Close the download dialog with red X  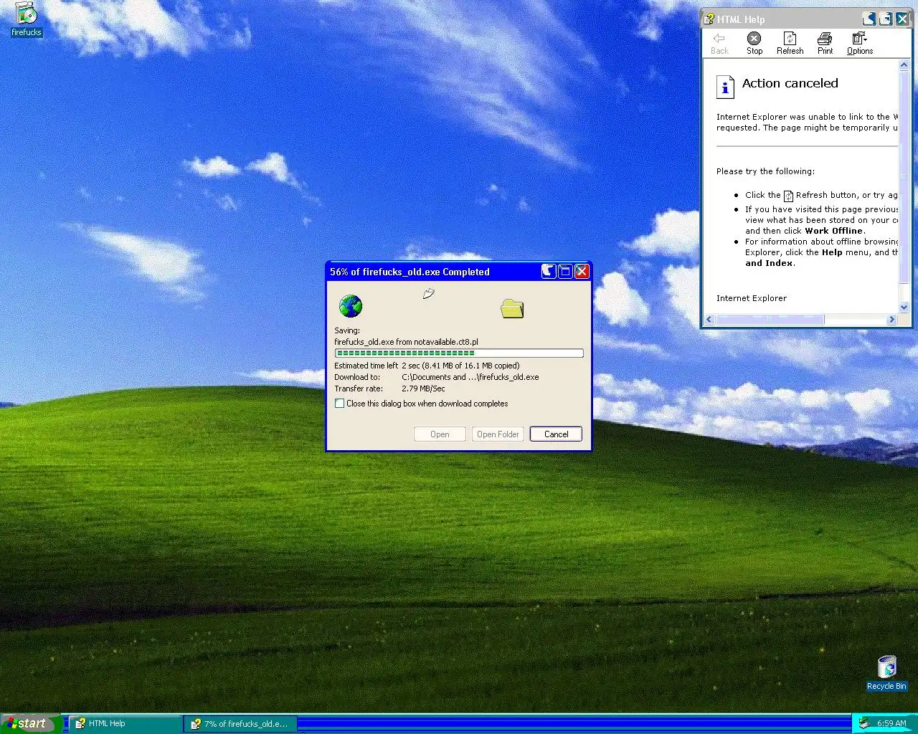click(582, 271)
